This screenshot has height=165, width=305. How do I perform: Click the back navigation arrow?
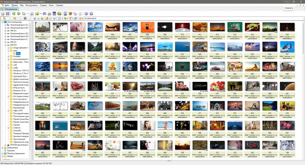click(35, 18)
